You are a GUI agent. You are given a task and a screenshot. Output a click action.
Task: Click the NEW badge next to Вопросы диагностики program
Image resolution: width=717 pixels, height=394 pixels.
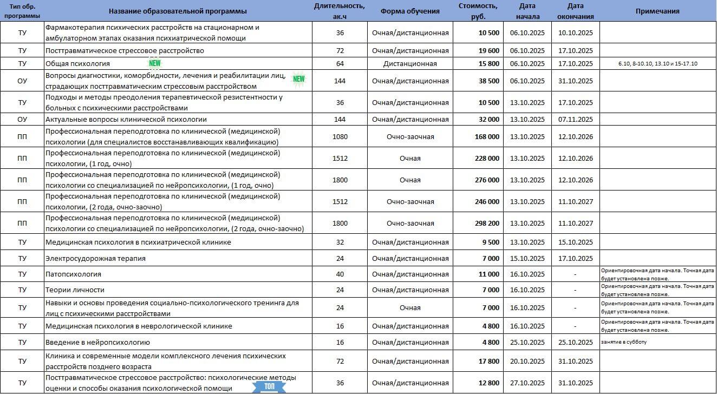click(x=298, y=80)
